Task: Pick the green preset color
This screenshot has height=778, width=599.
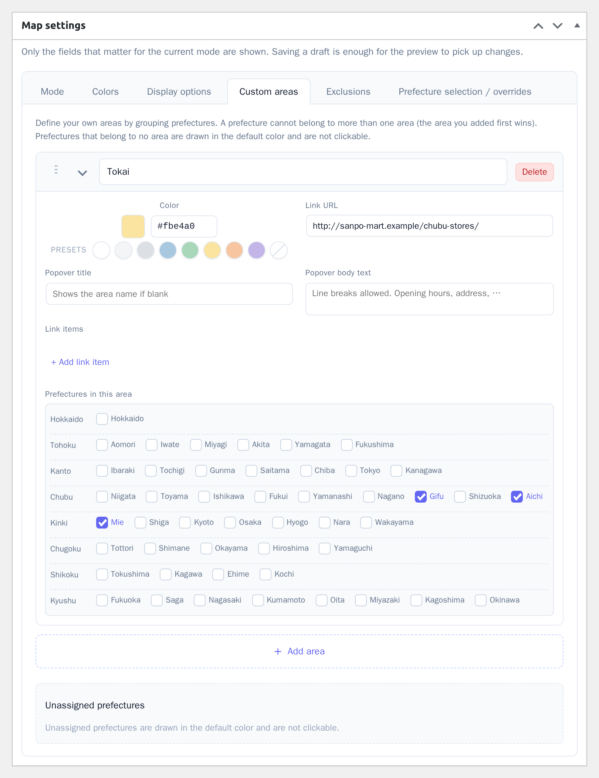Action: point(190,250)
